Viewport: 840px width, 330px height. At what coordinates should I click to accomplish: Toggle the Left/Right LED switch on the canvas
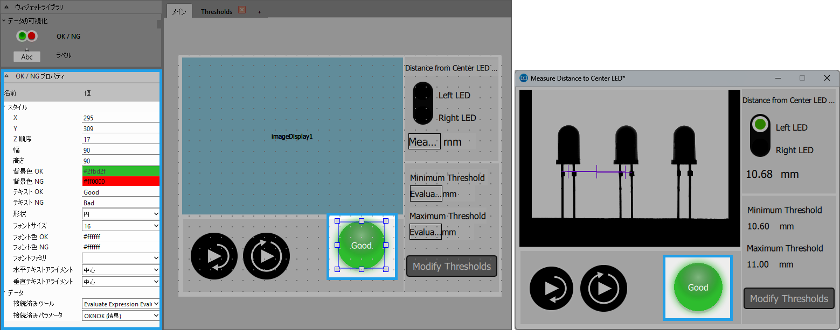pyautogui.click(x=422, y=103)
